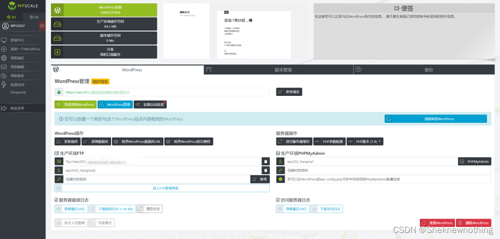
Task: Click the key icon beside FTP 创建时的密码
Action: [59, 179]
